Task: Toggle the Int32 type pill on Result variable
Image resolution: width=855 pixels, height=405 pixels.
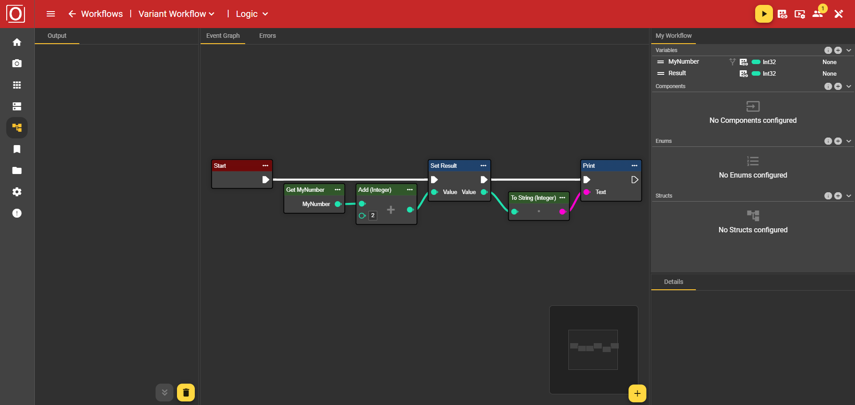Action: pyautogui.click(x=756, y=73)
